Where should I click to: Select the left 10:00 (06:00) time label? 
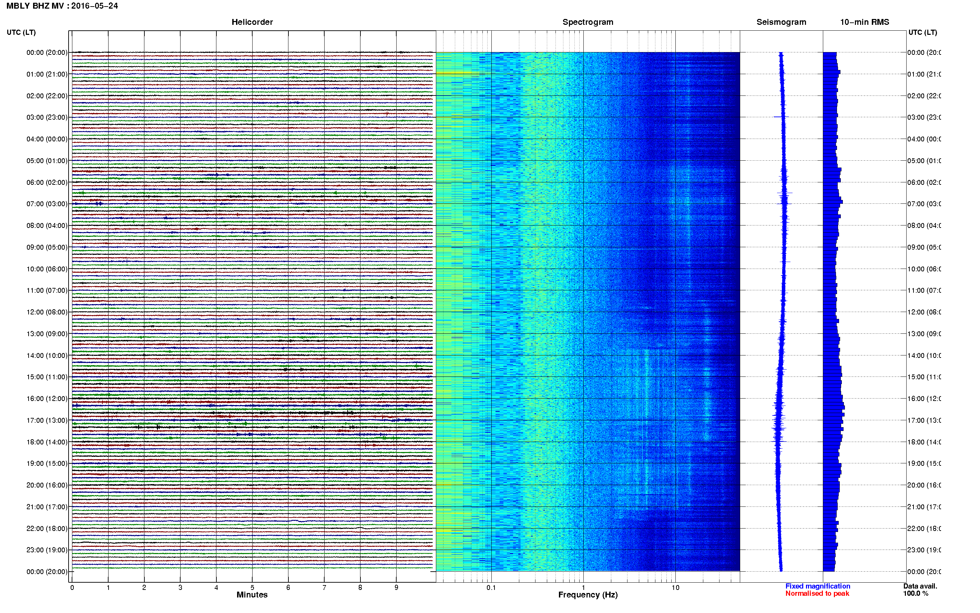click(x=47, y=269)
